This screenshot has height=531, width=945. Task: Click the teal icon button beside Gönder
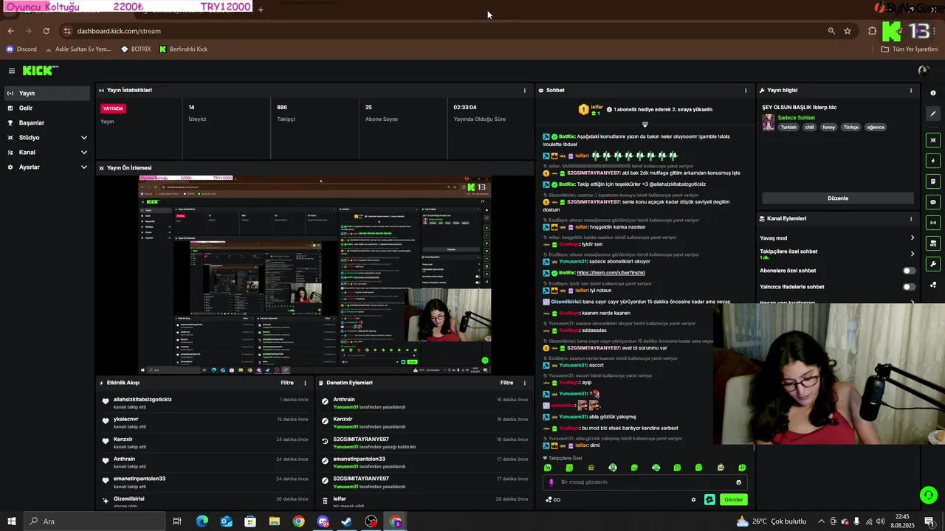pos(709,500)
